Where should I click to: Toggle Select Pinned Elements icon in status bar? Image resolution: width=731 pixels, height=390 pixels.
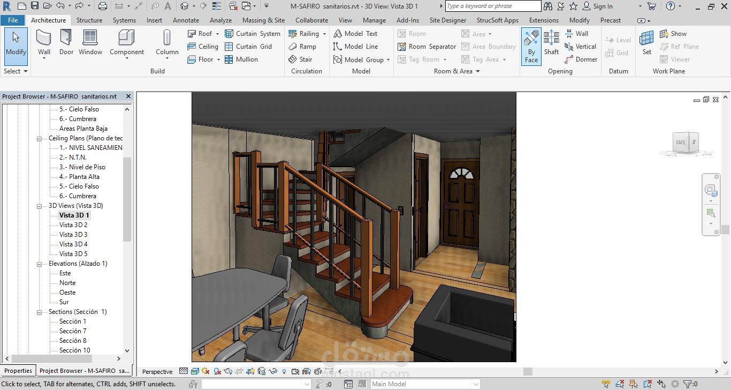[x=633, y=384]
